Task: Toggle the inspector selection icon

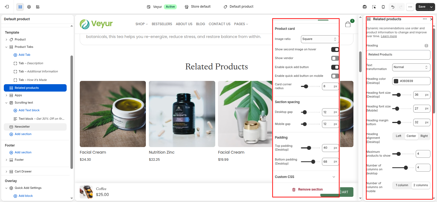Action: pos(374,7)
